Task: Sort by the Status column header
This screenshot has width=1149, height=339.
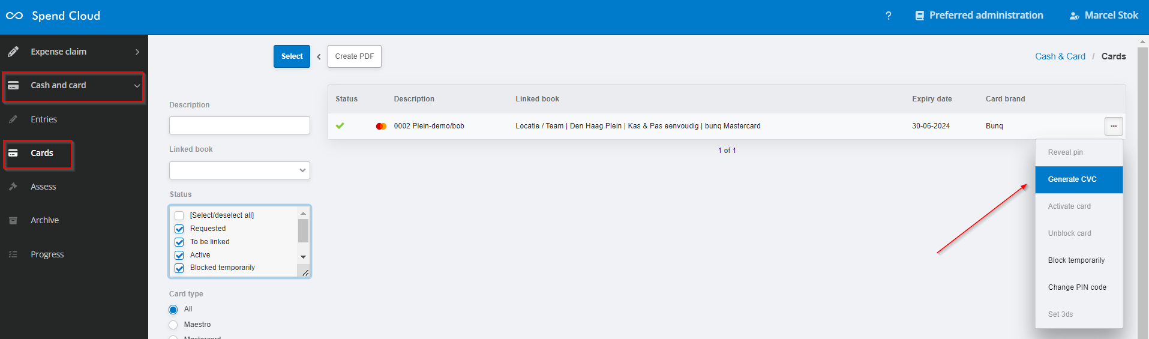Action: [x=346, y=99]
